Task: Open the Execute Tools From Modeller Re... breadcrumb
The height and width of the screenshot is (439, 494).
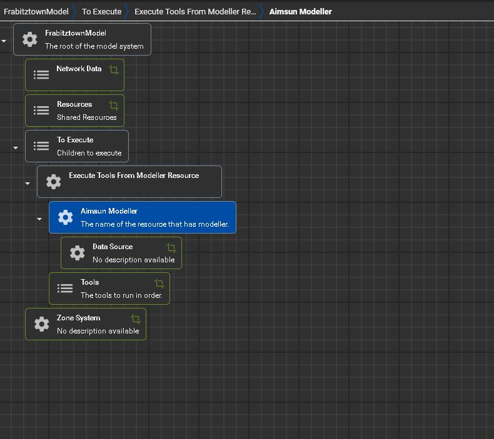Action: [195, 12]
